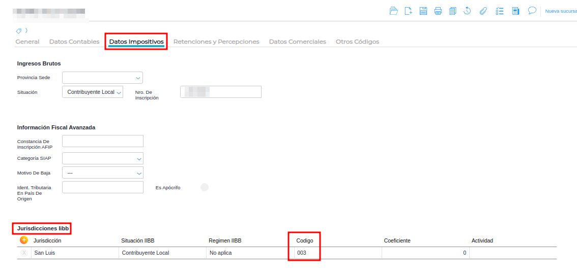
Task: Click the Coeficiente column header
Action: 397,240
